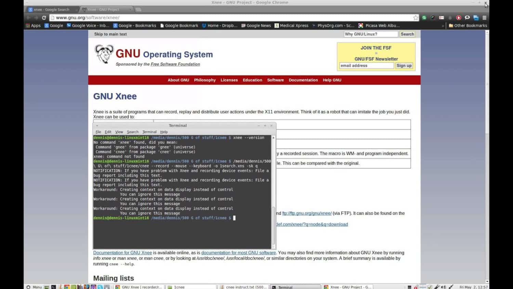Open the Picasa Web Albums bookmark
The width and height of the screenshot is (513, 289).
pos(379,25)
